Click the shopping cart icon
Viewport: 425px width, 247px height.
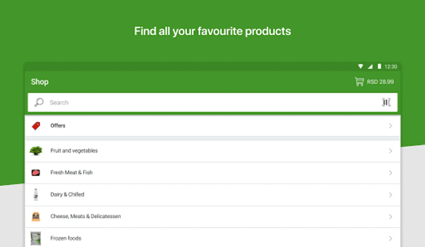click(359, 82)
